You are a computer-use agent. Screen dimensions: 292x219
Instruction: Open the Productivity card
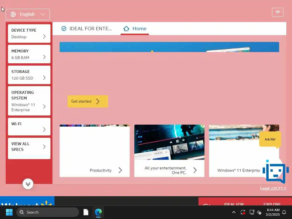pos(95,151)
